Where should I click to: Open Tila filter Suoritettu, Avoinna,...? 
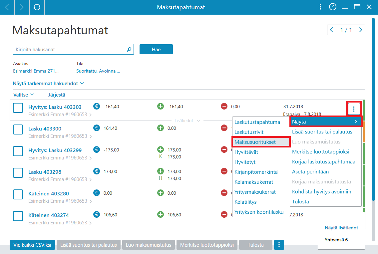point(98,71)
